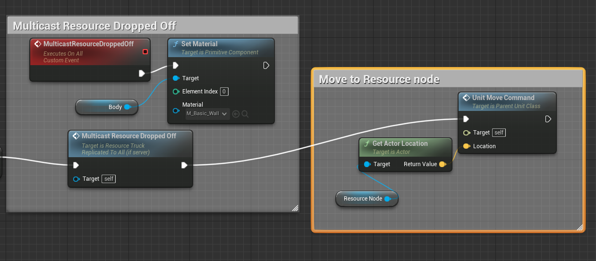Select the Move to Resource node comment title
The image size is (596, 261).
click(x=379, y=79)
